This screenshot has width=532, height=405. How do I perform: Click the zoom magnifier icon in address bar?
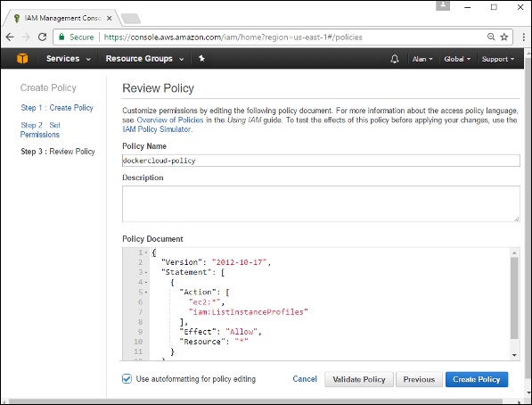[x=491, y=37]
